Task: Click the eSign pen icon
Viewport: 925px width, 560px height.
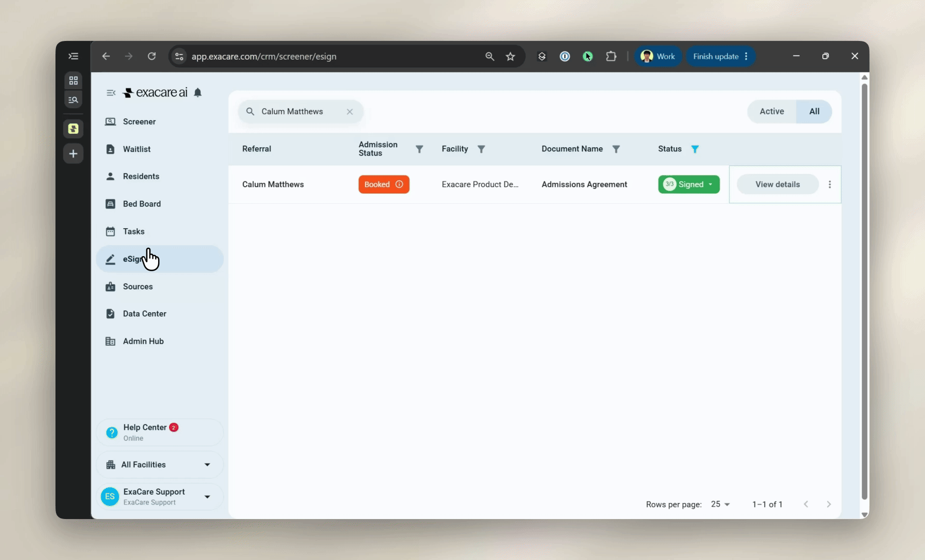Action: pos(110,259)
